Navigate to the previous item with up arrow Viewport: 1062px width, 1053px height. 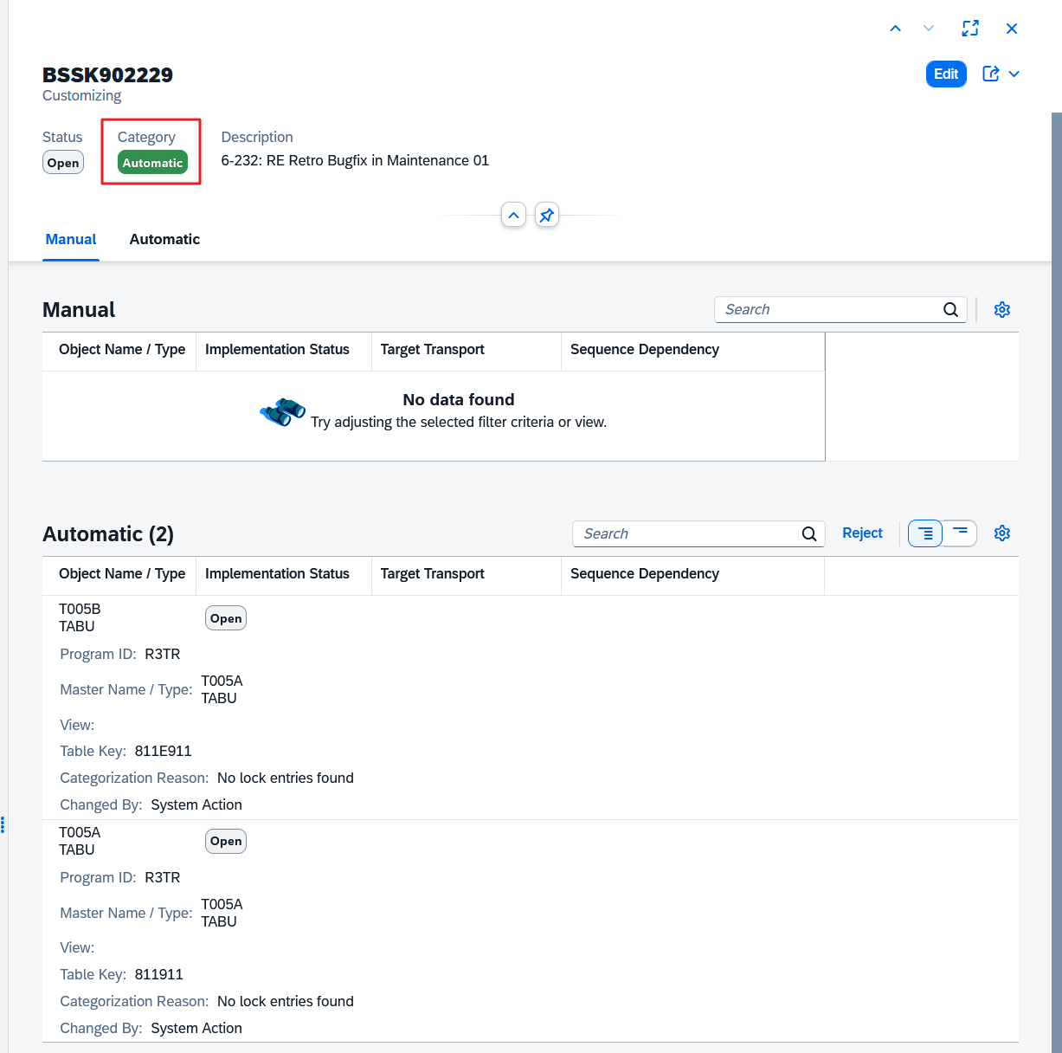click(x=895, y=29)
